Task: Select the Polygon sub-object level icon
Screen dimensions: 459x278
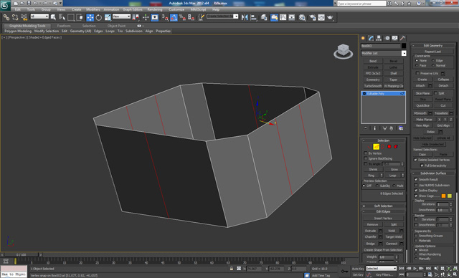Action: click(389, 147)
